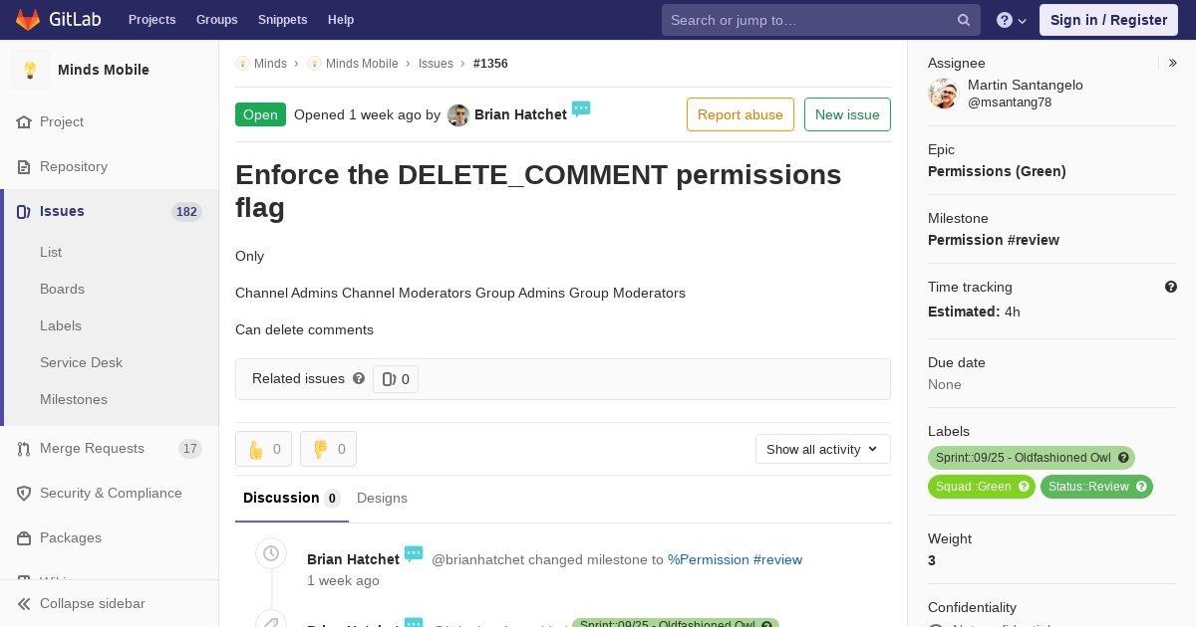The height and width of the screenshot is (627, 1196).
Task: Click the speech bubble status next to author
Action: coord(581,109)
